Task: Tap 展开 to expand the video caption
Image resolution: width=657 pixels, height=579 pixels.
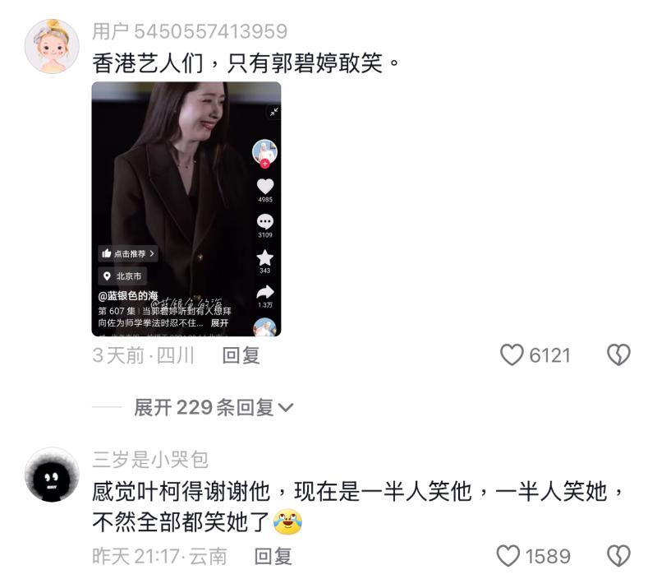Action: coord(219,323)
